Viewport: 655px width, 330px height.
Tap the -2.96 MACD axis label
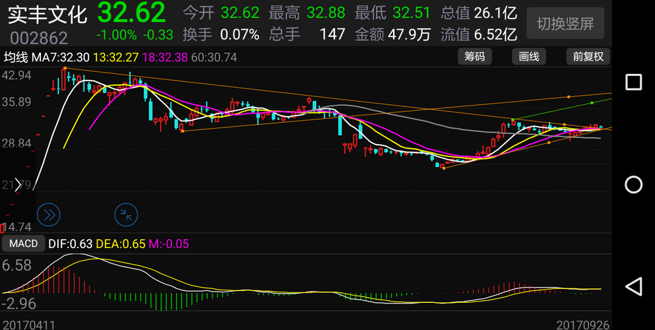tap(19, 303)
